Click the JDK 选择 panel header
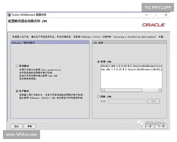Screen dimensions: 177x142 [x=130, y=43]
